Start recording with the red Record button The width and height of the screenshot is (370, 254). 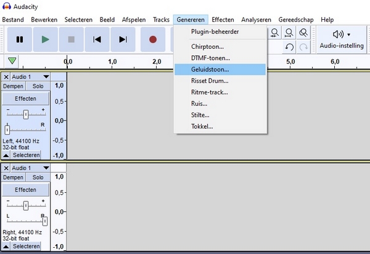pos(153,40)
